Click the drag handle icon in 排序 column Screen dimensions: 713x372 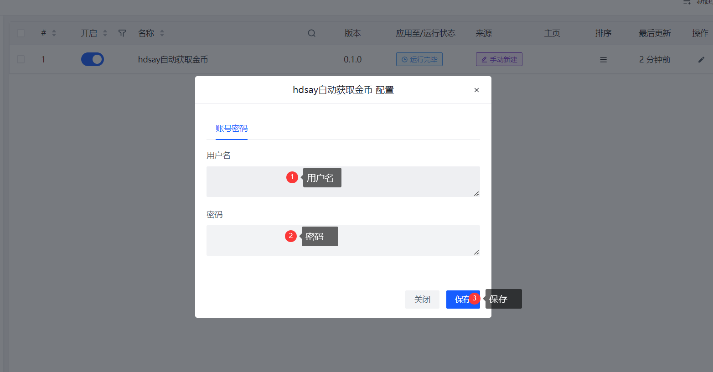pos(603,60)
